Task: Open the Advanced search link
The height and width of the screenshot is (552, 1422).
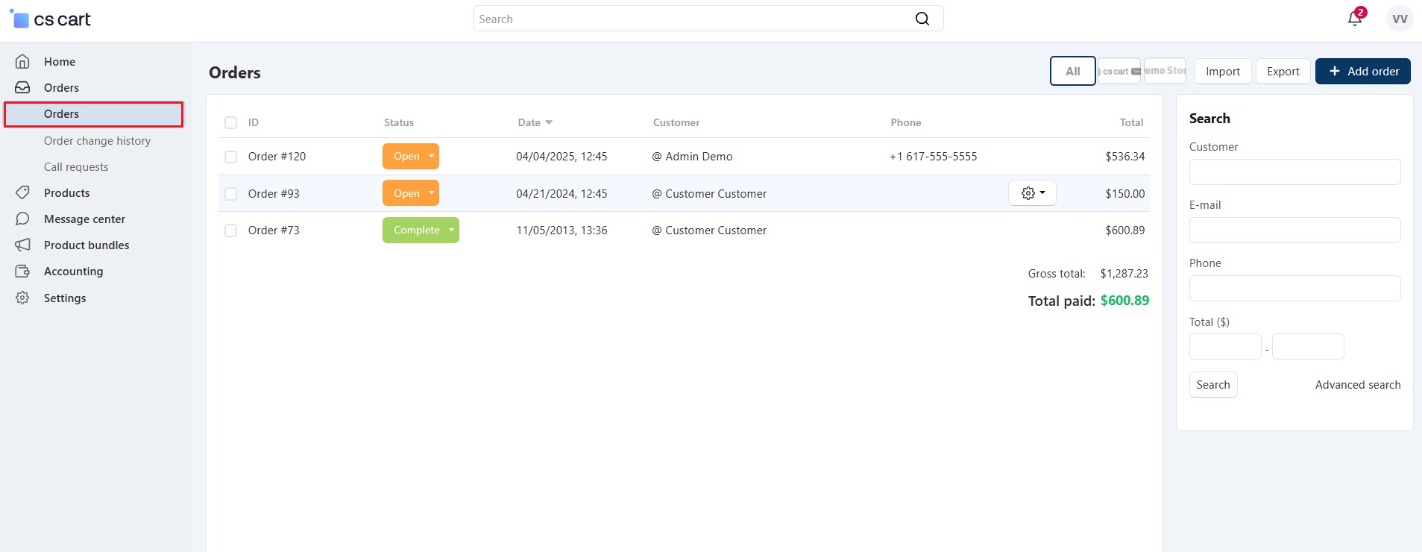Action: [1358, 384]
